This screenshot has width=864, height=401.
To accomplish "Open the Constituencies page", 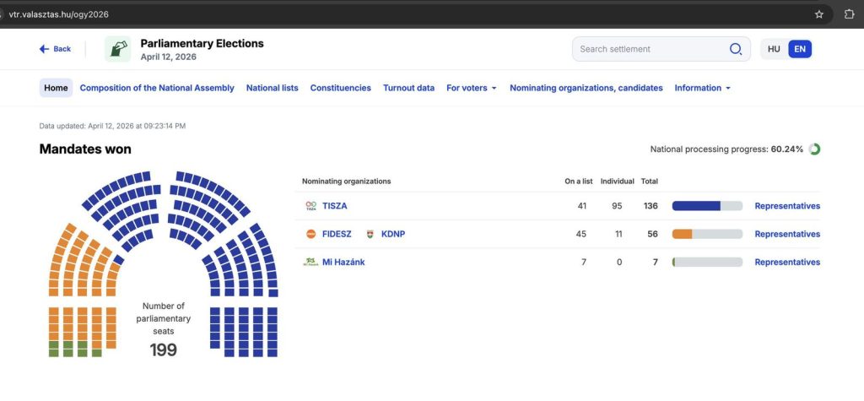I will (x=340, y=88).
